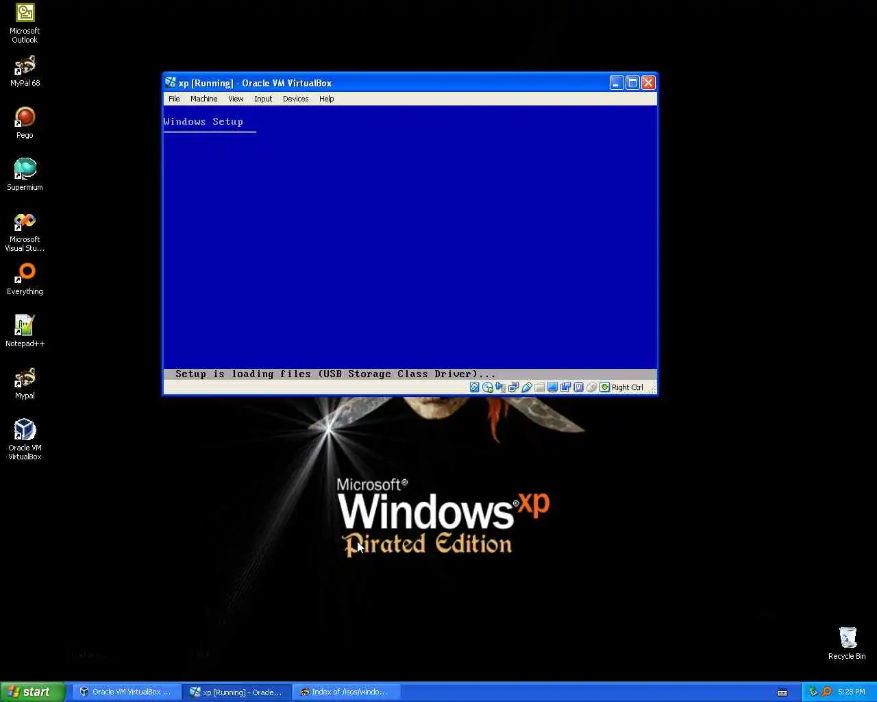This screenshot has height=702, width=877.
Task: Open the Input menu
Action: click(263, 99)
